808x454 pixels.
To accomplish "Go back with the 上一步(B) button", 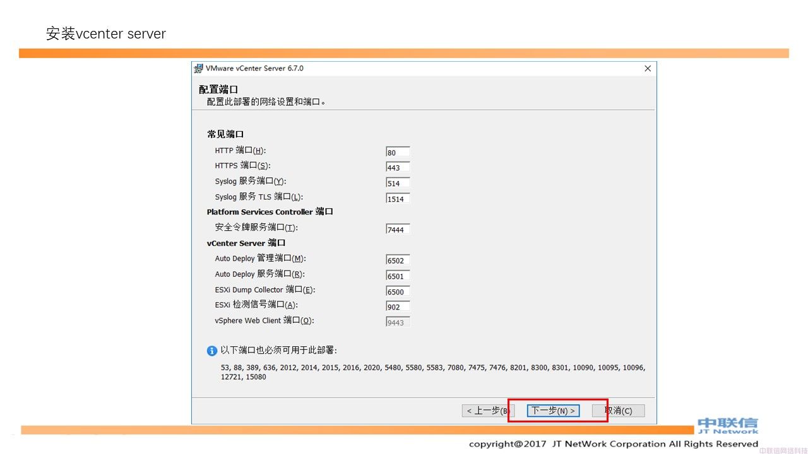I will 488,411.
